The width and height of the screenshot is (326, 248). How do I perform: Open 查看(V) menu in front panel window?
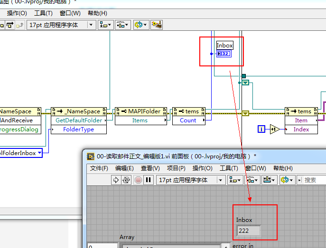tap(150, 168)
